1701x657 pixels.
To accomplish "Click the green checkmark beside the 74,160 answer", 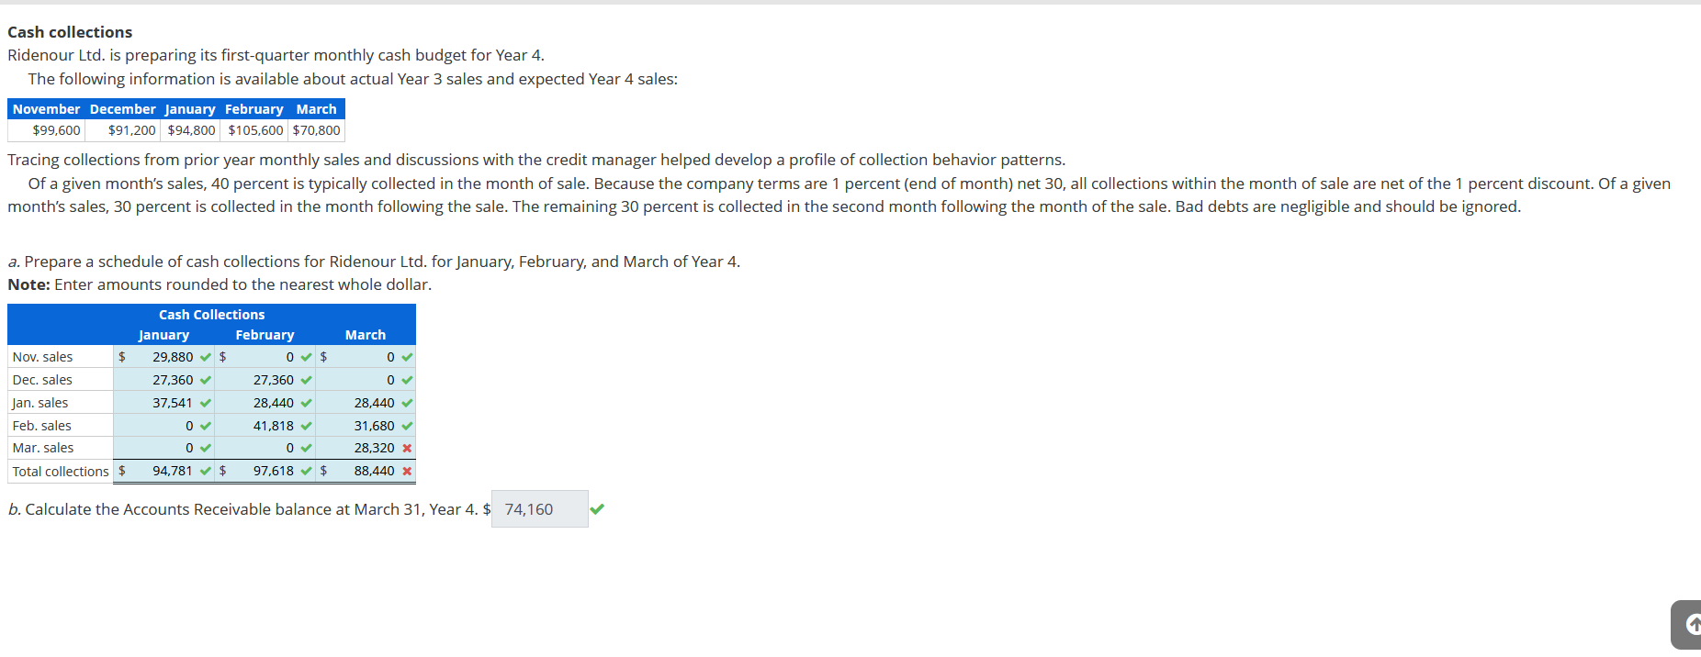I will click(598, 508).
